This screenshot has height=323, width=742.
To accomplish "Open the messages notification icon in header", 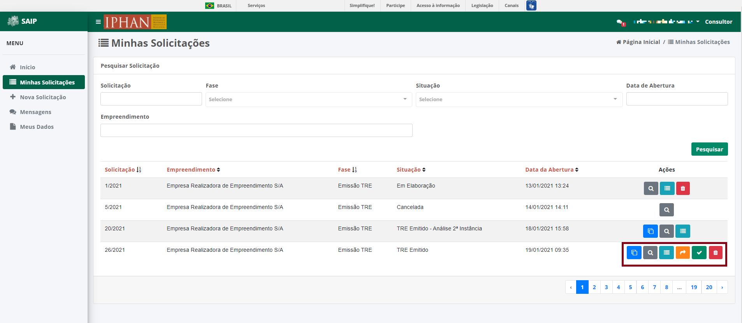I will click(x=621, y=23).
